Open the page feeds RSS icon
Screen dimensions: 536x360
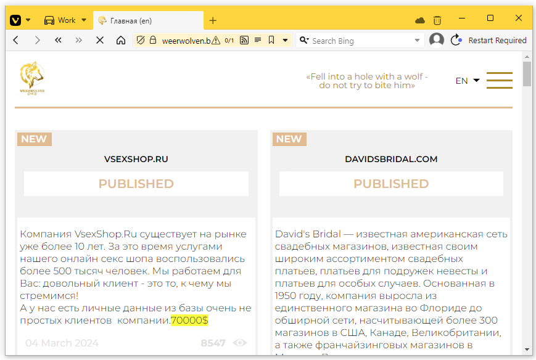click(244, 40)
